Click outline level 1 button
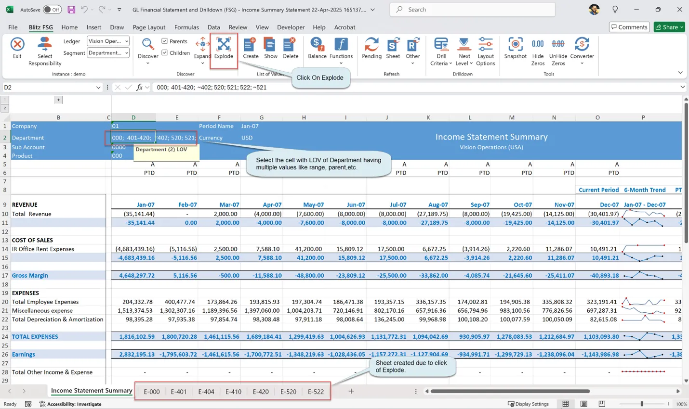 click(5, 100)
